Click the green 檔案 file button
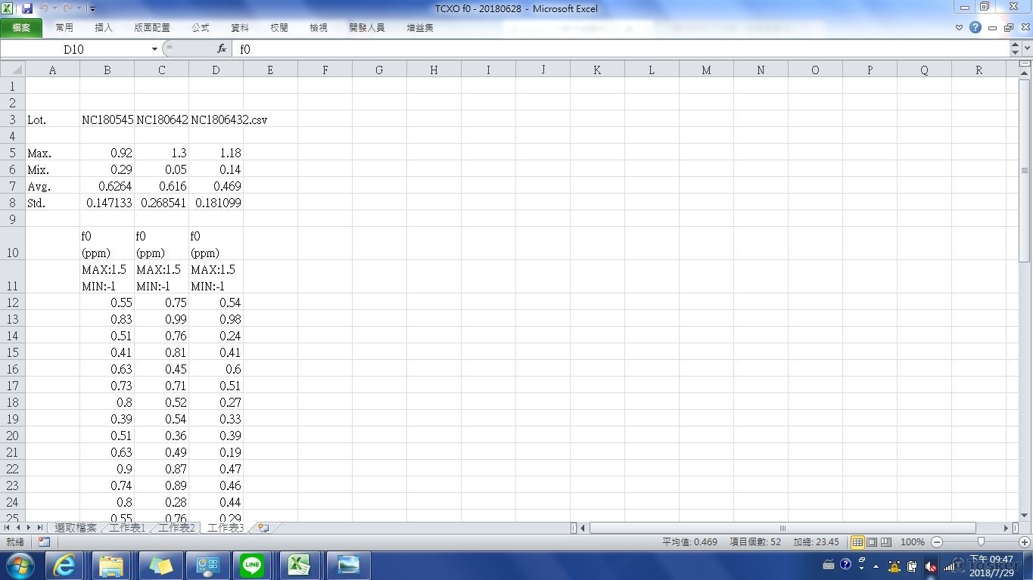The width and height of the screenshot is (1033, 580). [21, 27]
